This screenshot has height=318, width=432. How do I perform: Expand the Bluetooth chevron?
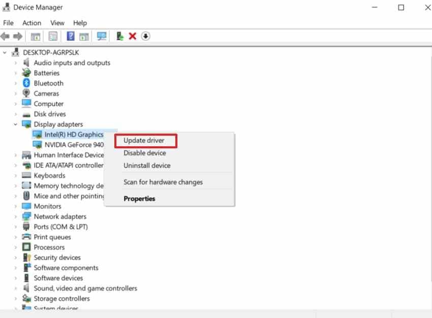coord(16,83)
